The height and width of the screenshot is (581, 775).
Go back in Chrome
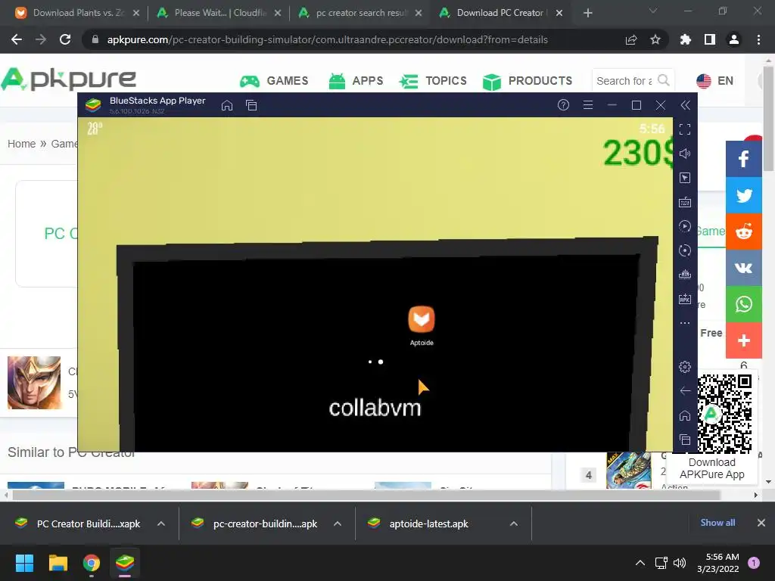17,39
